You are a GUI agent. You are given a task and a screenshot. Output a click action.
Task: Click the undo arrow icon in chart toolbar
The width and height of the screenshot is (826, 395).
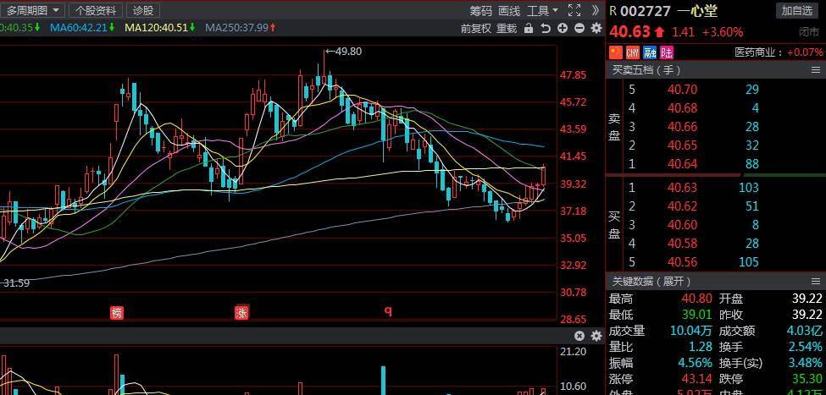546,28
